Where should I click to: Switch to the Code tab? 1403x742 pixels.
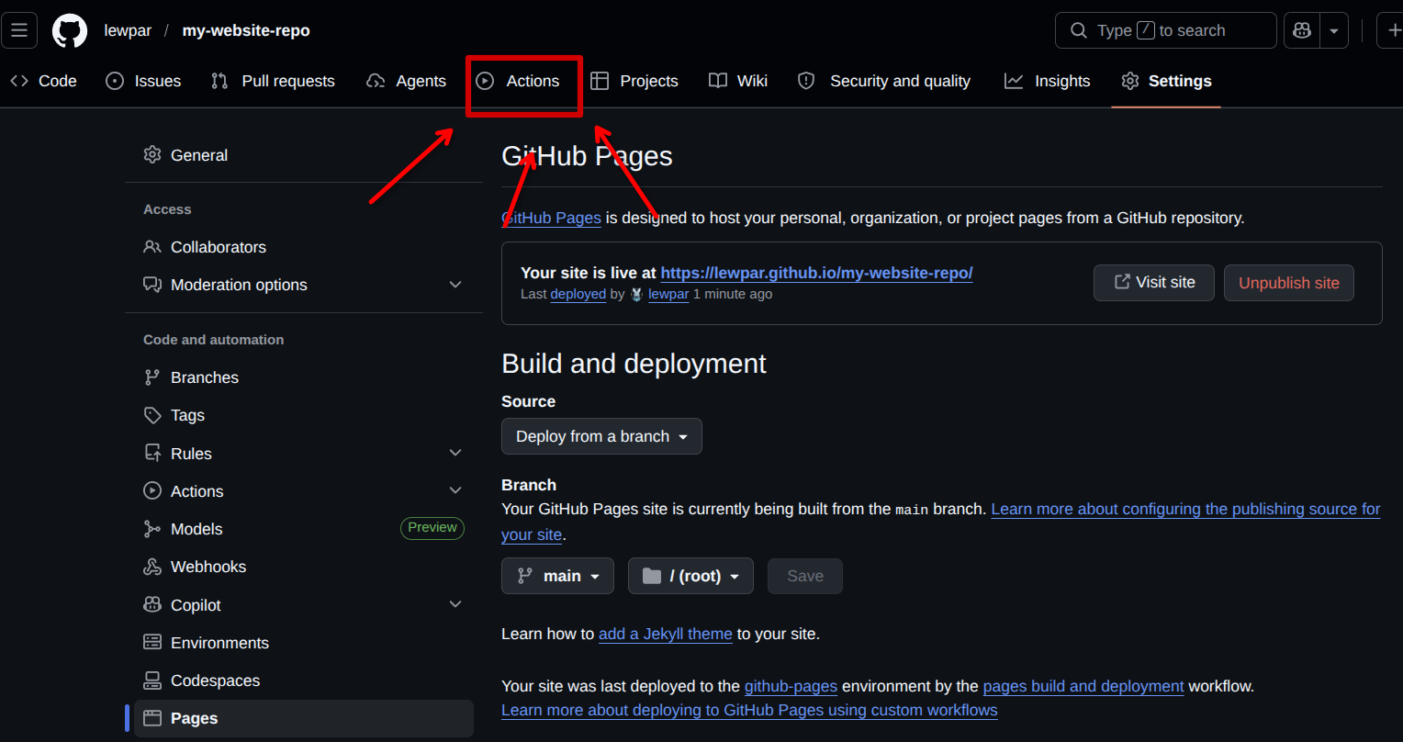pos(43,81)
